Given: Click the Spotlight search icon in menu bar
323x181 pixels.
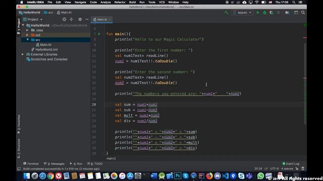Looking at the screenshot, I should pyautogui.click(x=294, y=2).
